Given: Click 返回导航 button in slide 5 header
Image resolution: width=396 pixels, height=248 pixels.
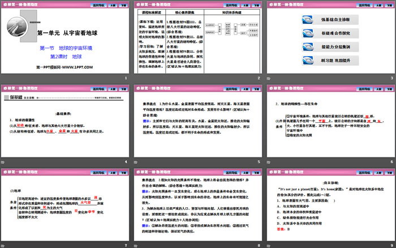Looking at the screenshot, I should [231, 89].
